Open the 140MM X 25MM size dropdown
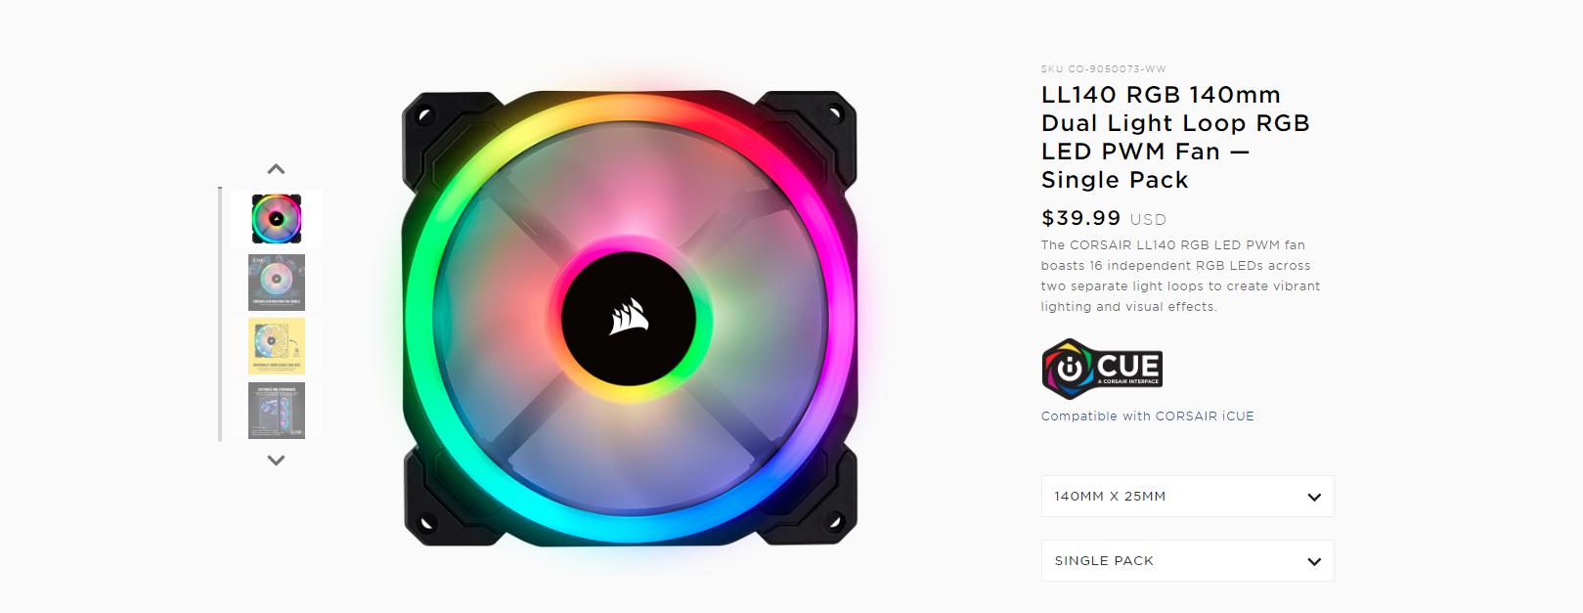Viewport: 1583px width, 613px height. pyautogui.click(x=1187, y=497)
